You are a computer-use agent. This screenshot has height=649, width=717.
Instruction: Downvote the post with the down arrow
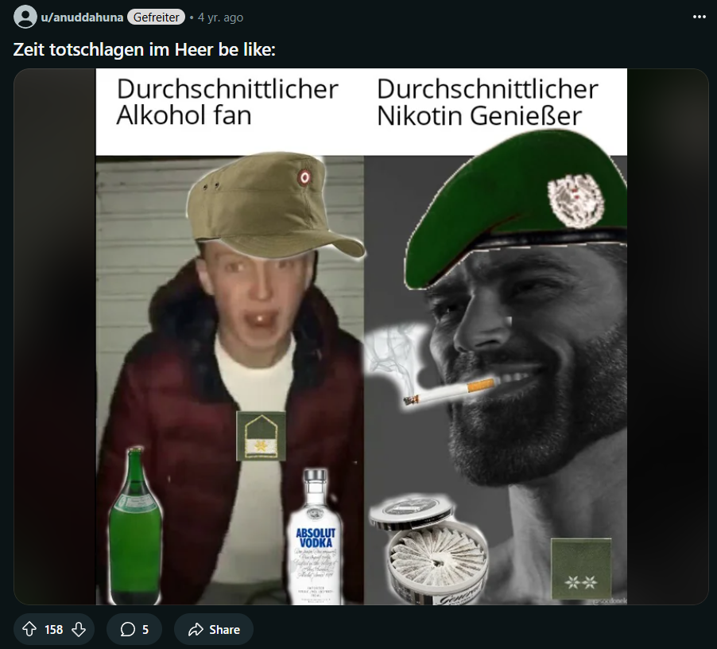pos(79,629)
